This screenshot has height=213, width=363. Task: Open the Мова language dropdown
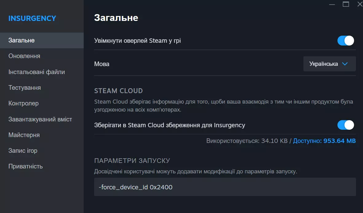[329, 64]
